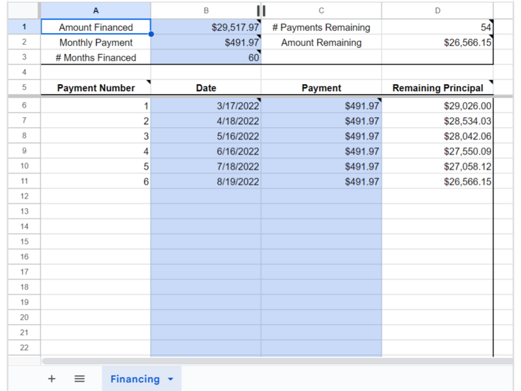Select remaining principal $27,058.12
The width and height of the screenshot is (521, 391).
437,166
